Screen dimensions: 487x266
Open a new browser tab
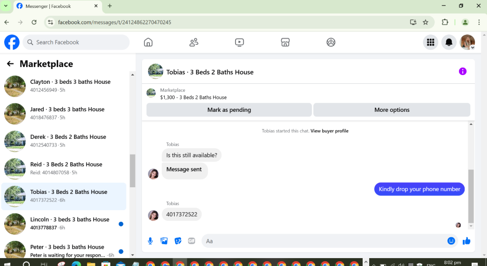tap(109, 6)
